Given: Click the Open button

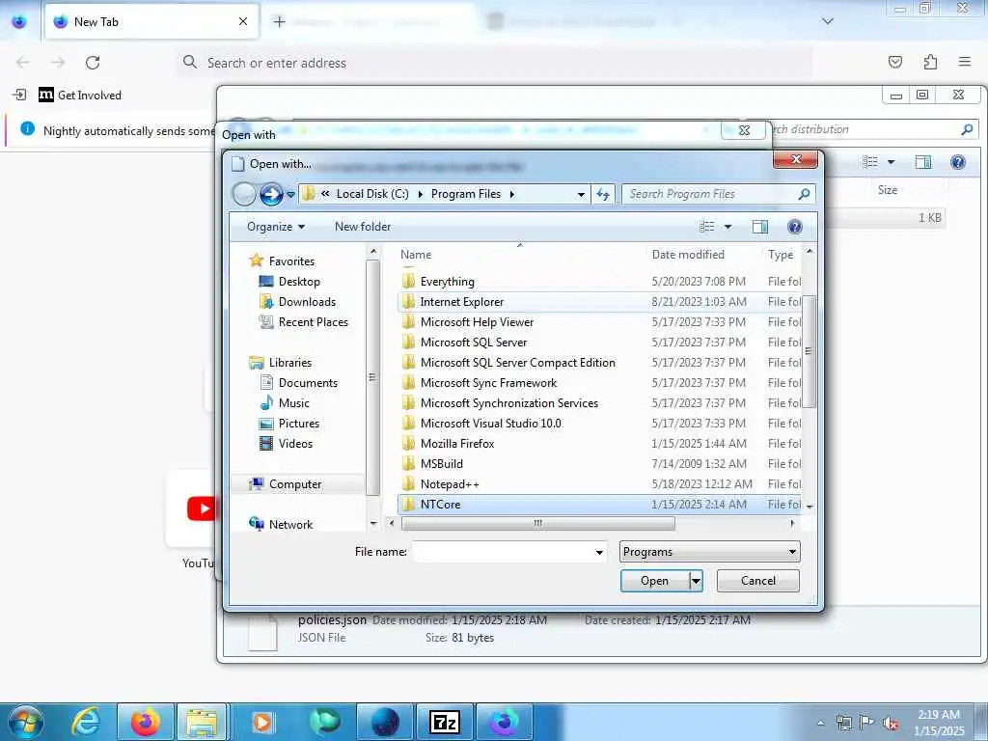Looking at the screenshot, I should tap(655, 581).
